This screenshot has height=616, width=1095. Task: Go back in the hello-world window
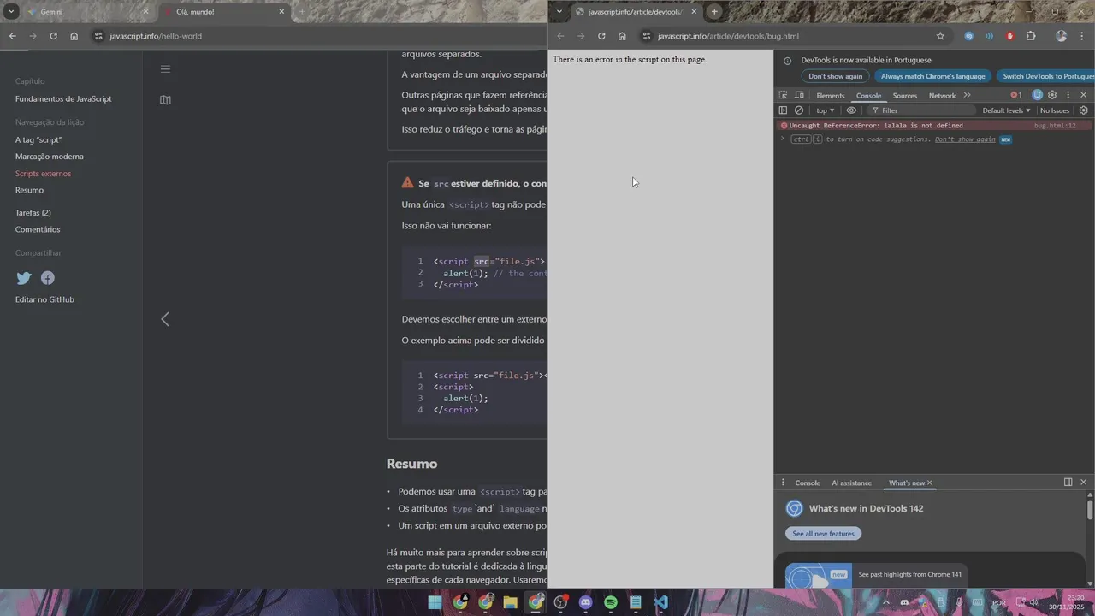coord(12,36)
